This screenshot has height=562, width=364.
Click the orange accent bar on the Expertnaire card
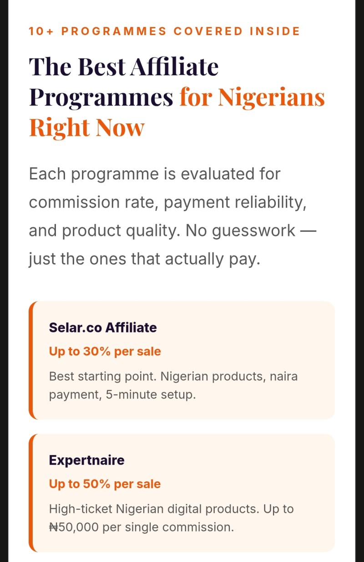31,493
